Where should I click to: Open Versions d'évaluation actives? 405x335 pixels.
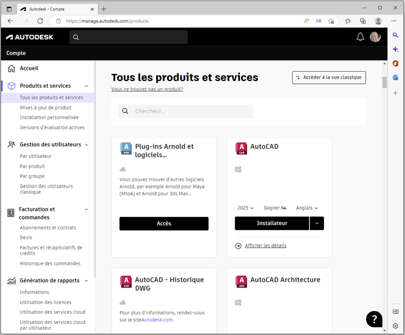point(52,127)
